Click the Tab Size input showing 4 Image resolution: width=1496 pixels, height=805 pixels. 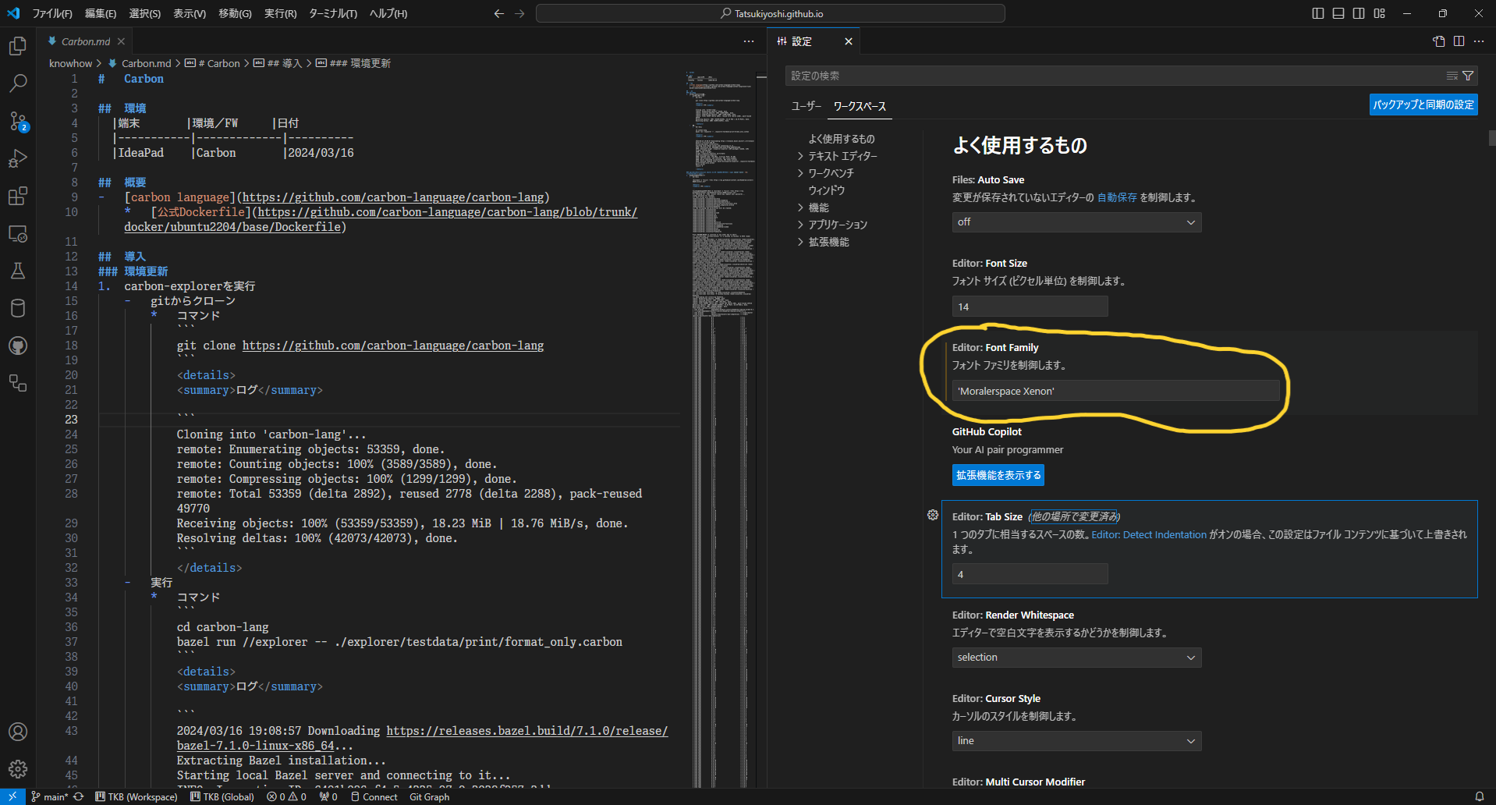1030,574
